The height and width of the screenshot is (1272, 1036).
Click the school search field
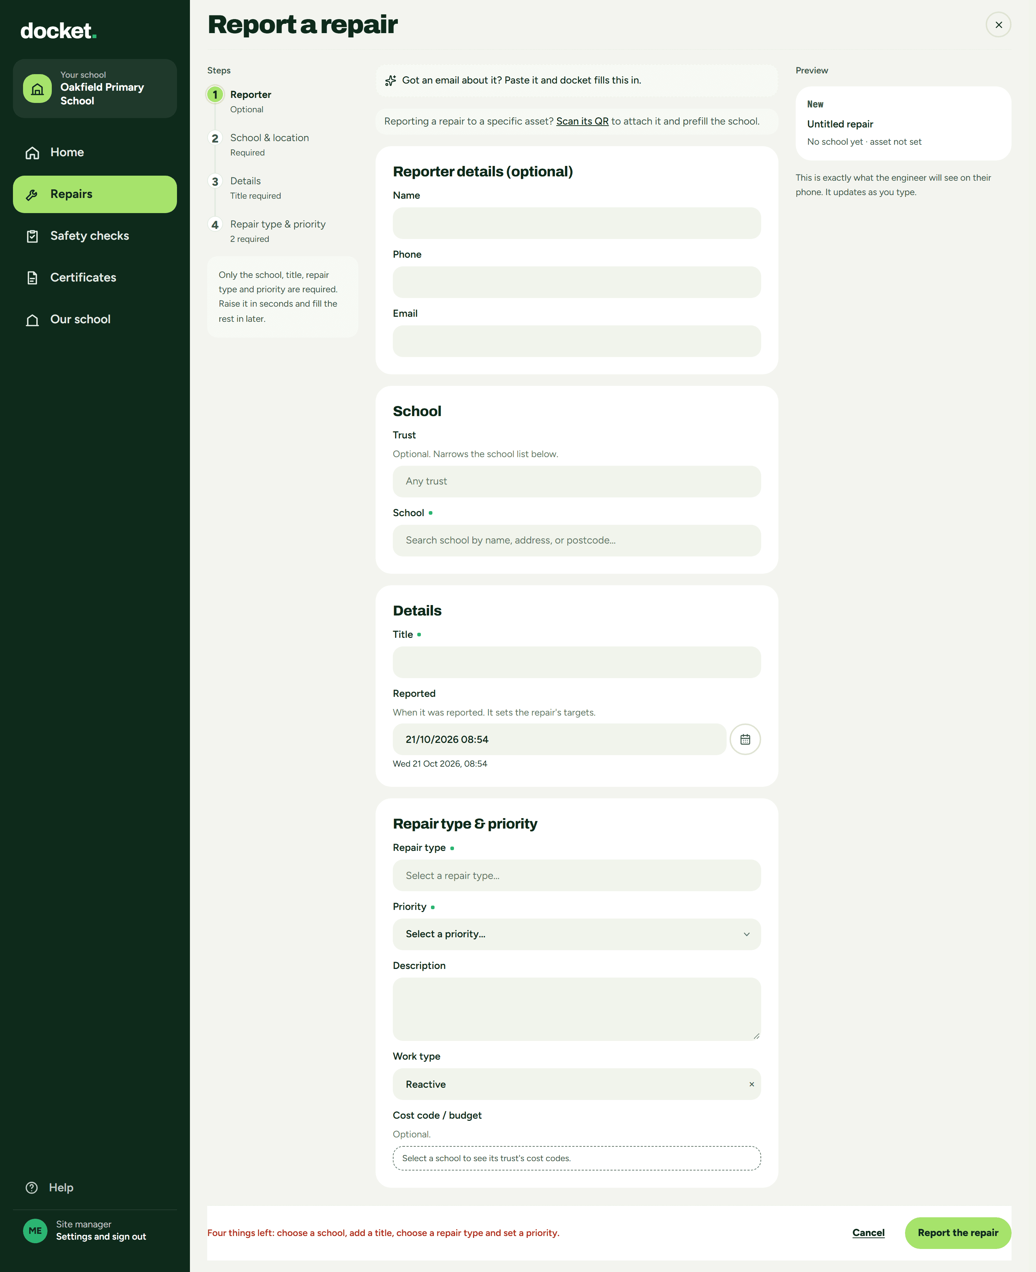pyautogui.click(x=577, y=541)
